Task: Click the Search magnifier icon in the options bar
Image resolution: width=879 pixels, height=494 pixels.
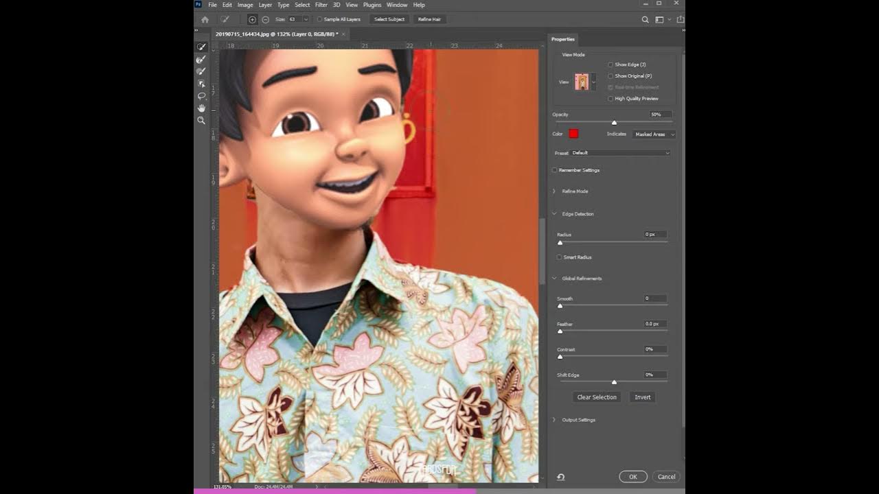Action: tap(645, 20)
